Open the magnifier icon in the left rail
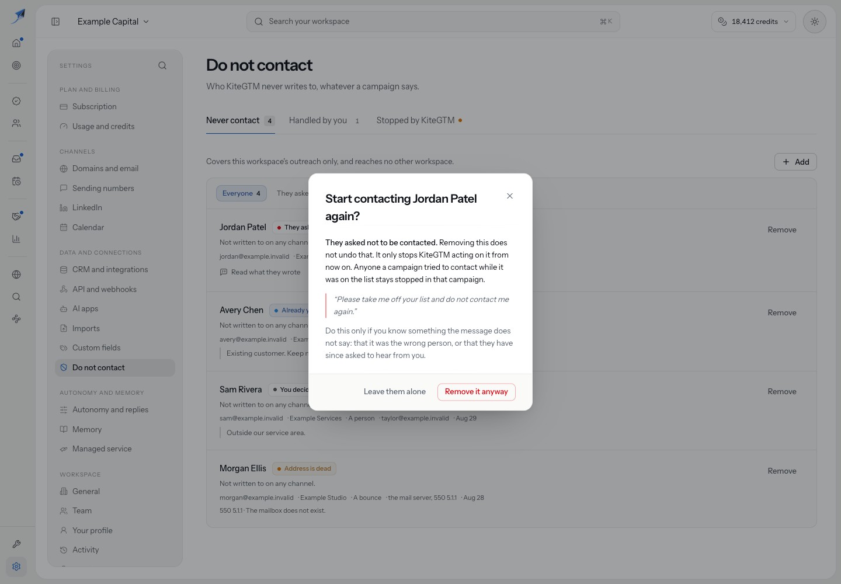The height and width of the screenshot is (584, 841). tap(16, 297)
